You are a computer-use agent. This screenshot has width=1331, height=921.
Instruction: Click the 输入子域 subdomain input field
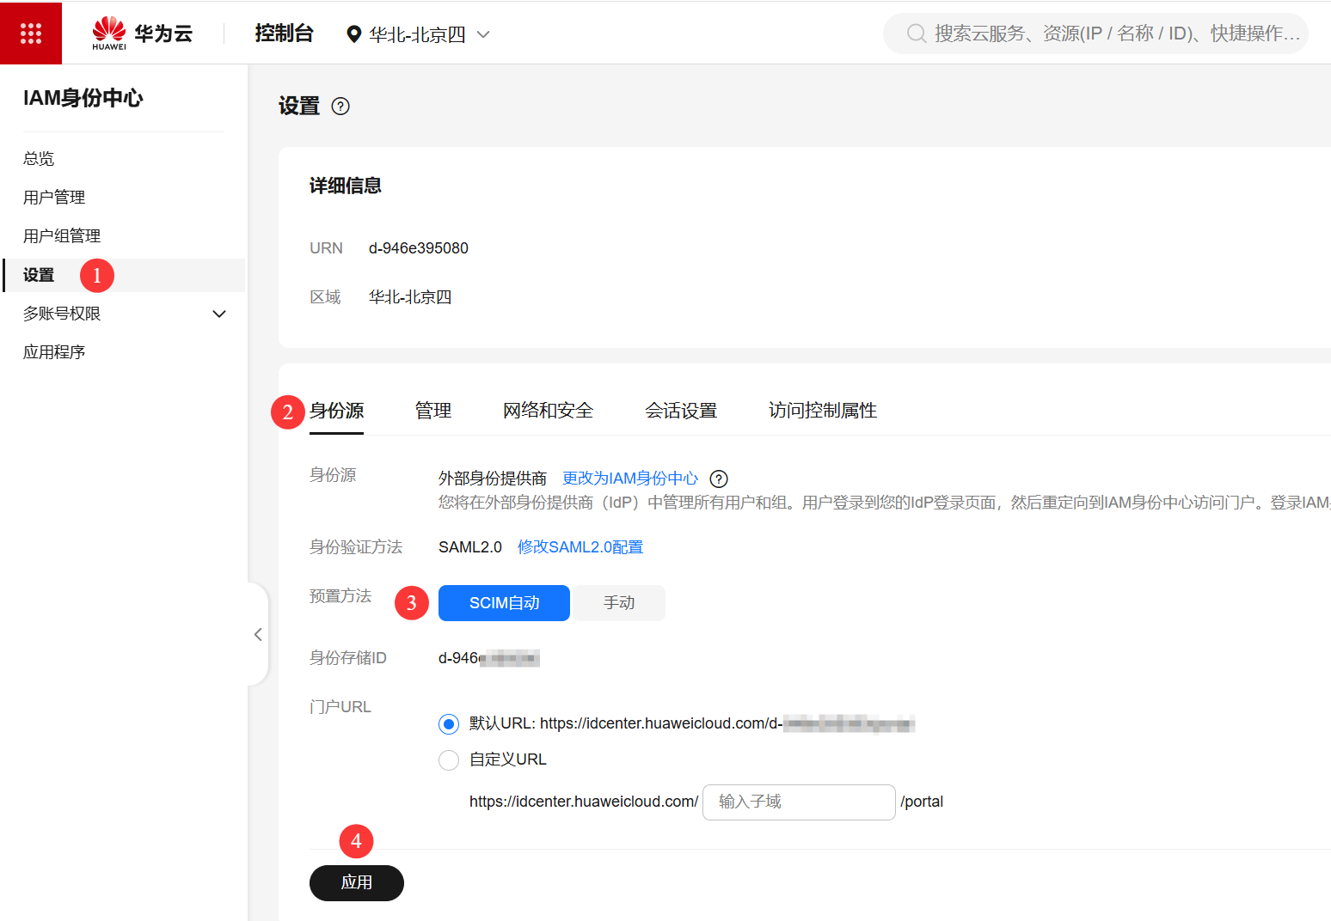pos(798,802)
